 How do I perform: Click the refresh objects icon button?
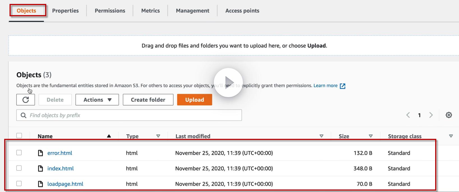point(26,100)
